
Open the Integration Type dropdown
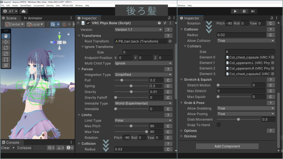pos(143,75)
